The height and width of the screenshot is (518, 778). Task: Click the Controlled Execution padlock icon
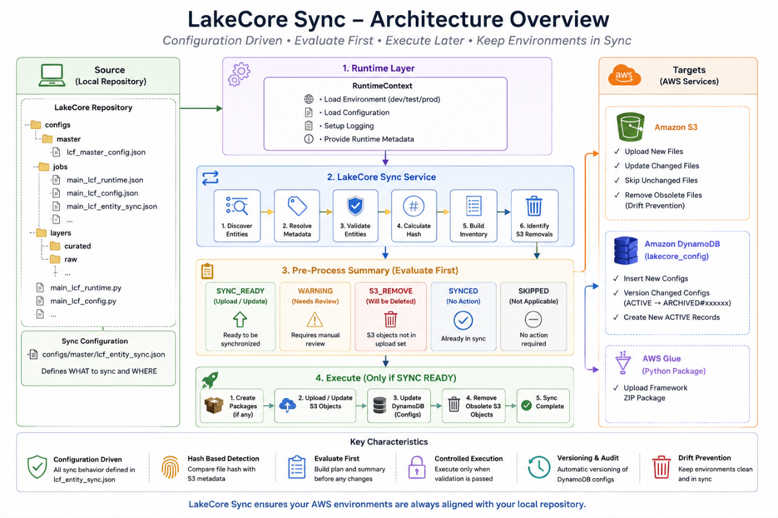pyautogui.click(x=416, y=467)
